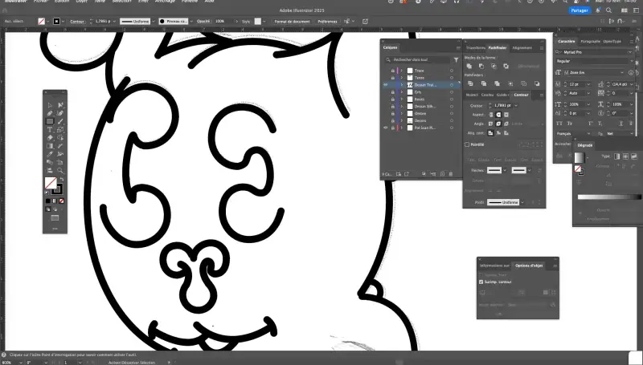This screenshot has width=643, height=365.
Task: Open the layer filter funnel icon
Action: [x=456, y=59]
